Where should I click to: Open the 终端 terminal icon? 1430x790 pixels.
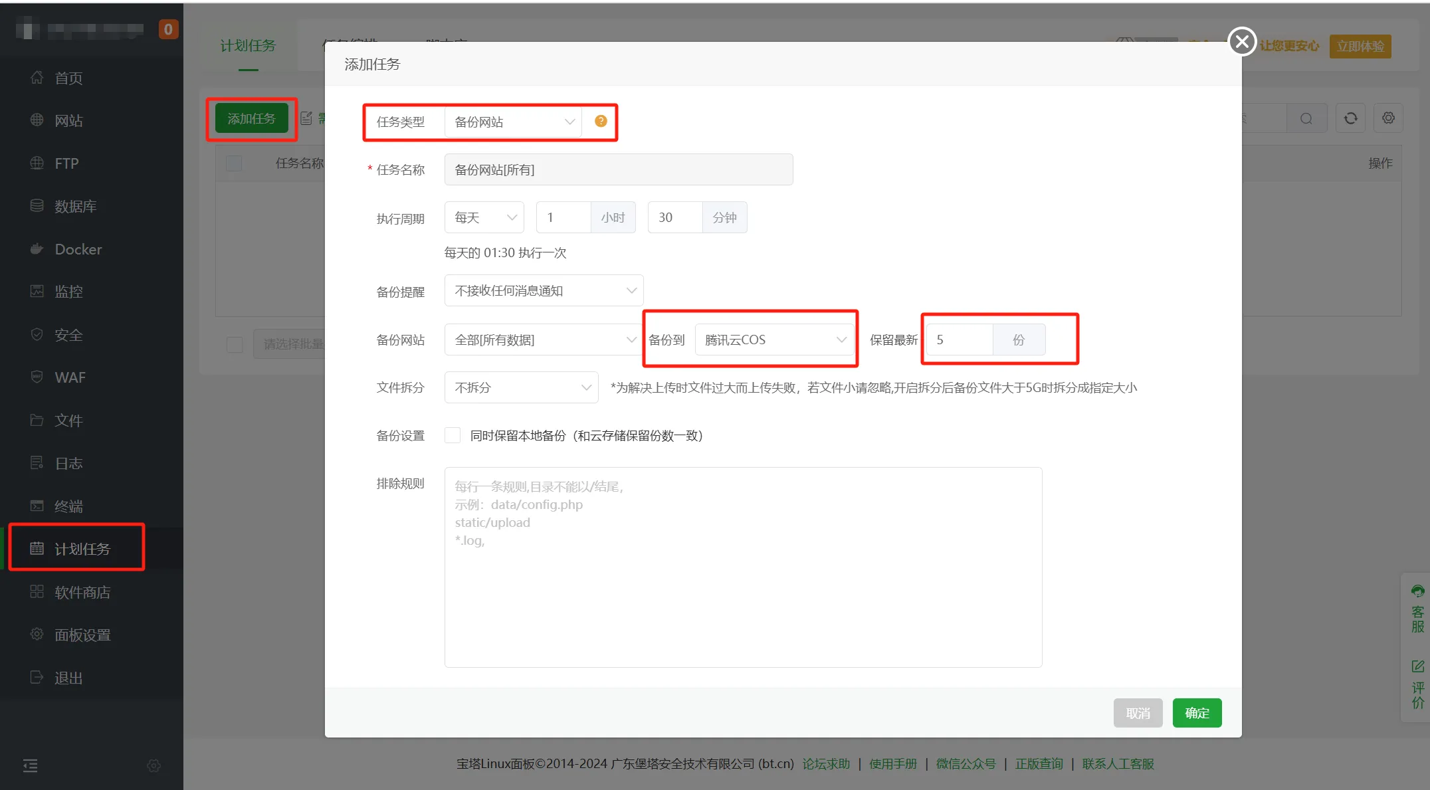tap(37, 506)
